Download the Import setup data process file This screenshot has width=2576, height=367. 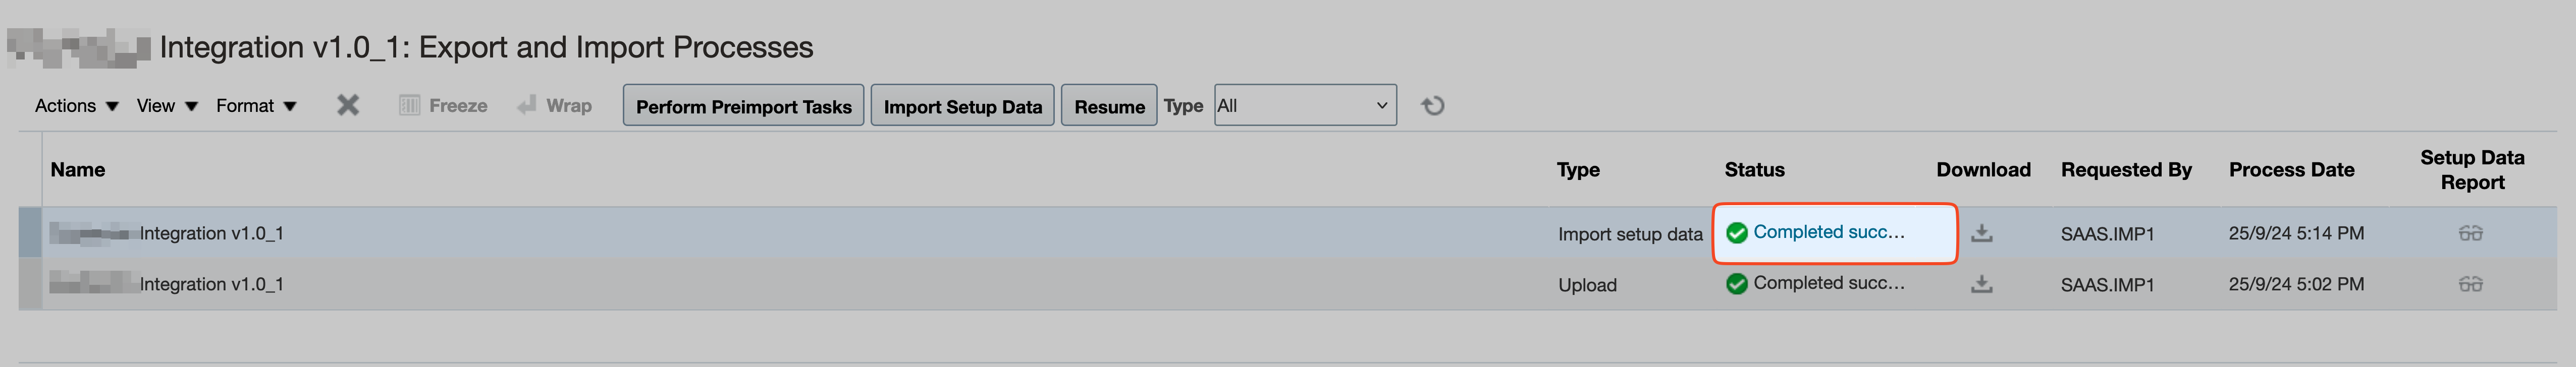click(x=1981, y=233)
